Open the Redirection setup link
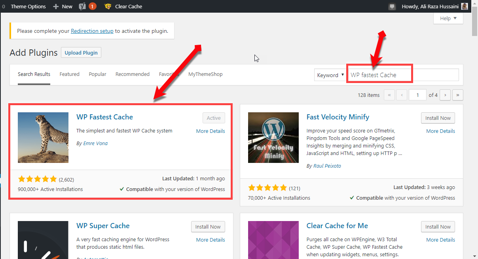Screen dimensions: 478x259 pos(92,31)
